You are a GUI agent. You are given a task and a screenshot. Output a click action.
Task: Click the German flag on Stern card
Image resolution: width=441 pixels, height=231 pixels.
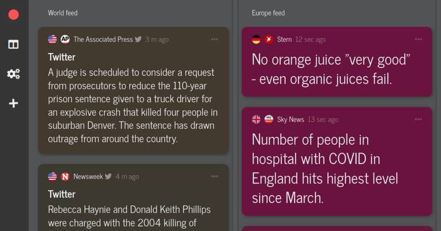[x=256, y=39]
